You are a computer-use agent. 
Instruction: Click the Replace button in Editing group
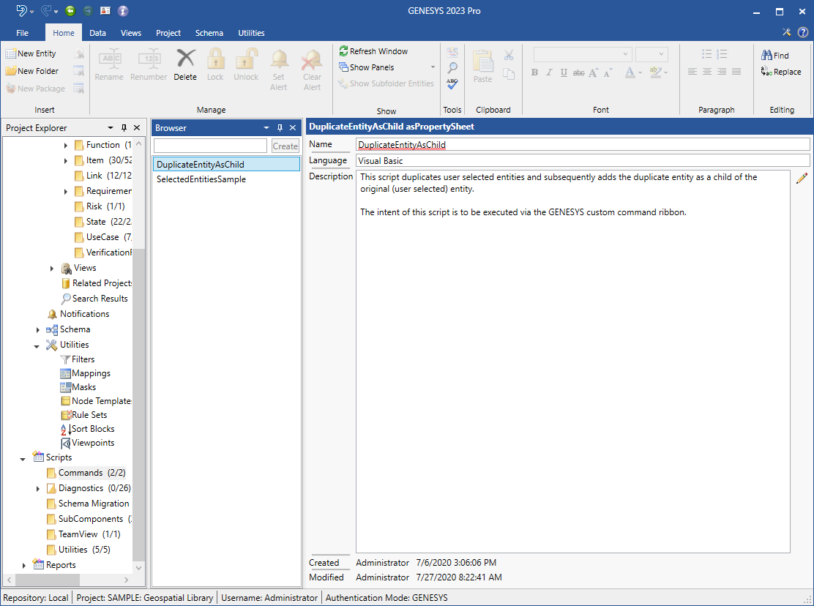[781, 72]
